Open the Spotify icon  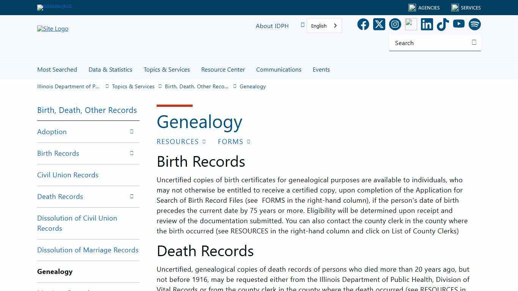tap(474, 24)
